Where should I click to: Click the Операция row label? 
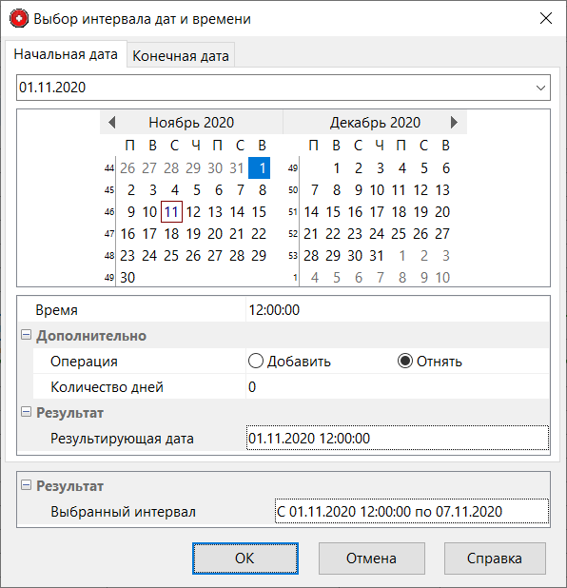click(x=84, y=362)
